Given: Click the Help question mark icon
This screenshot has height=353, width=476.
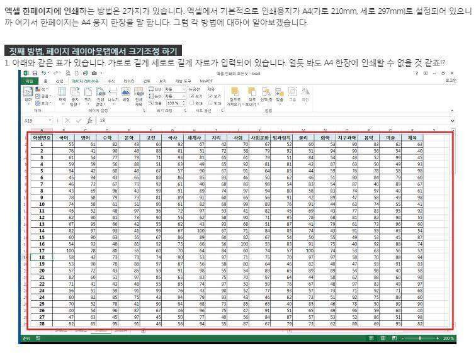Looking at the screenshot, I should pos(417,74).
